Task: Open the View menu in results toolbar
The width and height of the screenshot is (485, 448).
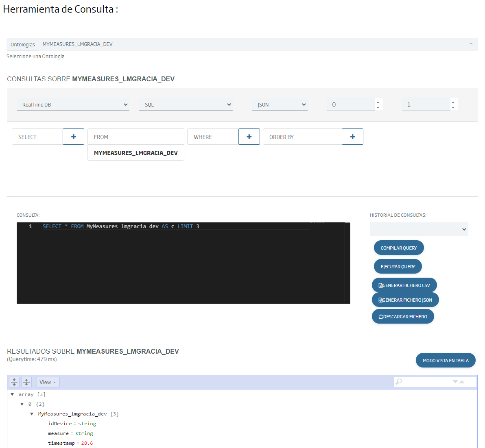Action: (x=48, y=382)
